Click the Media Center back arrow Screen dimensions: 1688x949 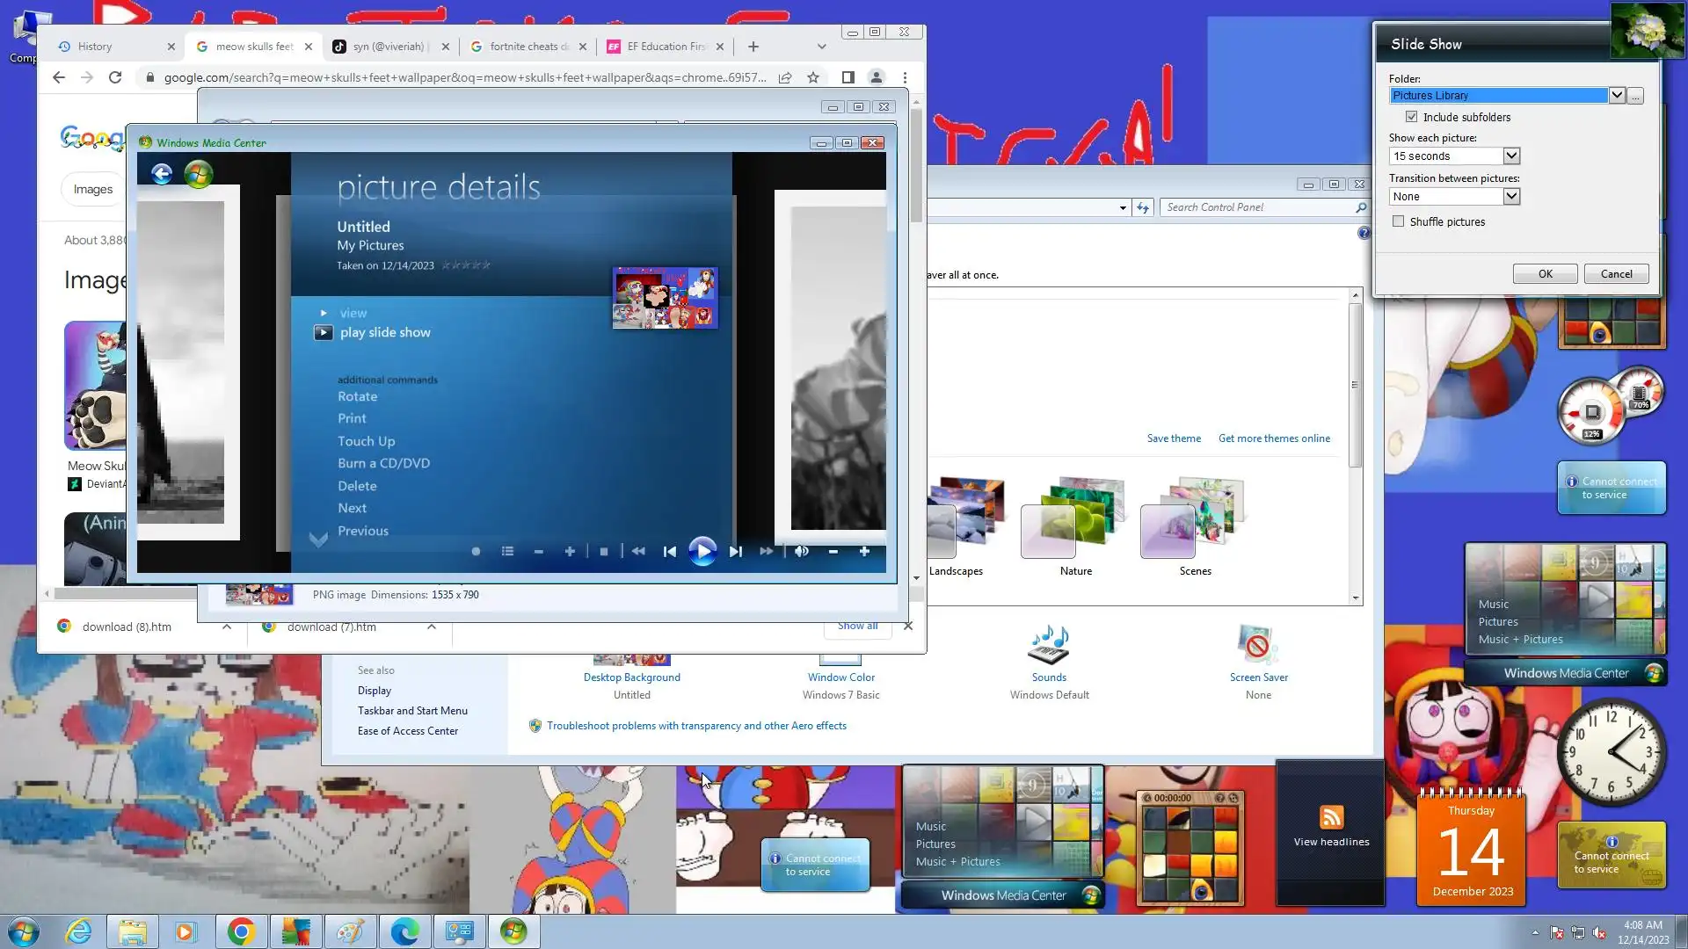click(162, 174)
